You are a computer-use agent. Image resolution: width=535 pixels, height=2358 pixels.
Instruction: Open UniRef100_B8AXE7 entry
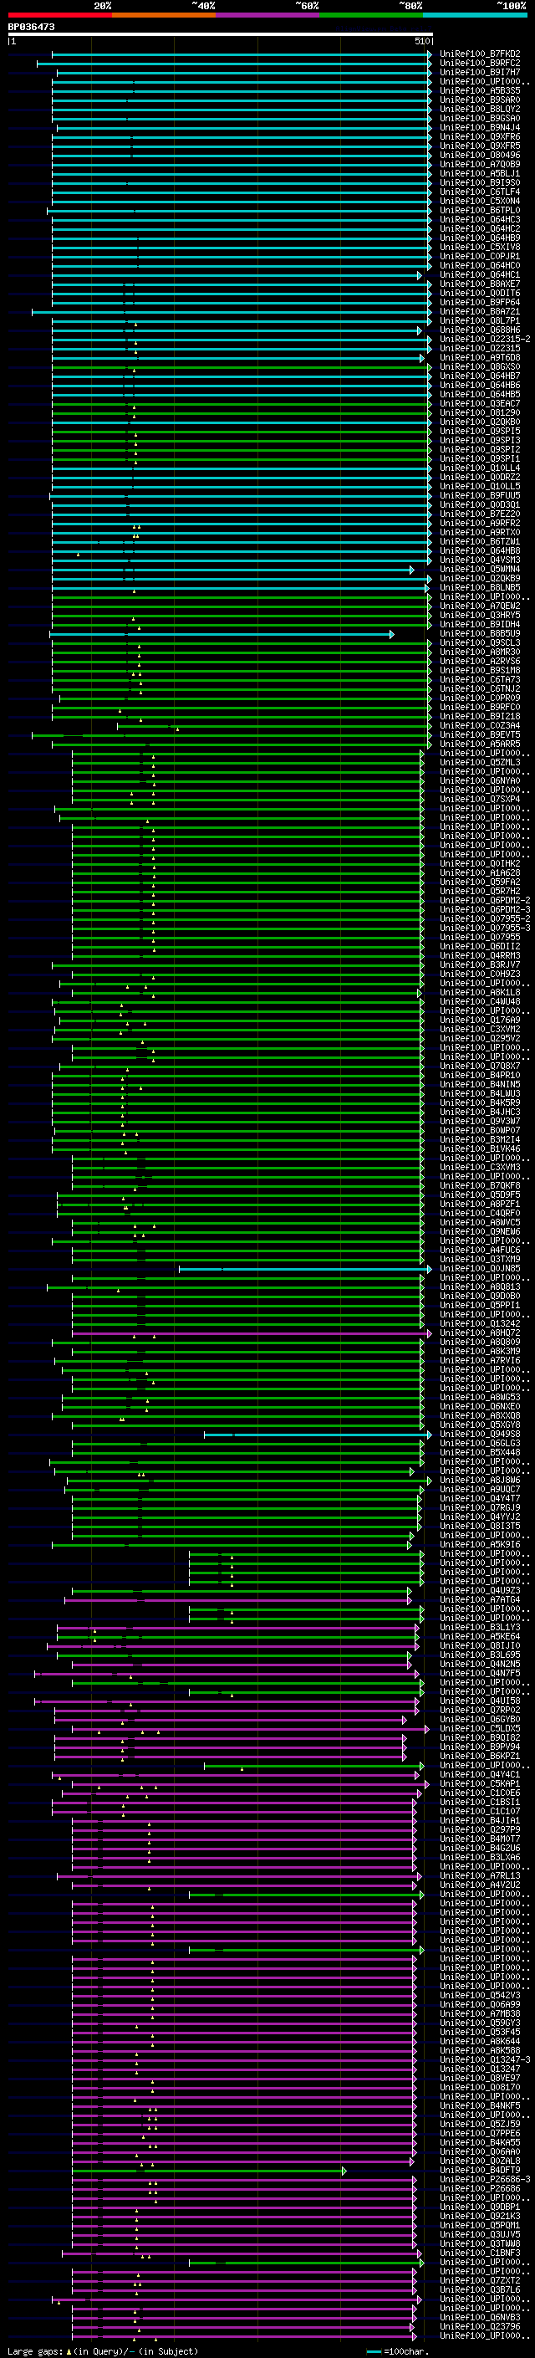(480, 284)
